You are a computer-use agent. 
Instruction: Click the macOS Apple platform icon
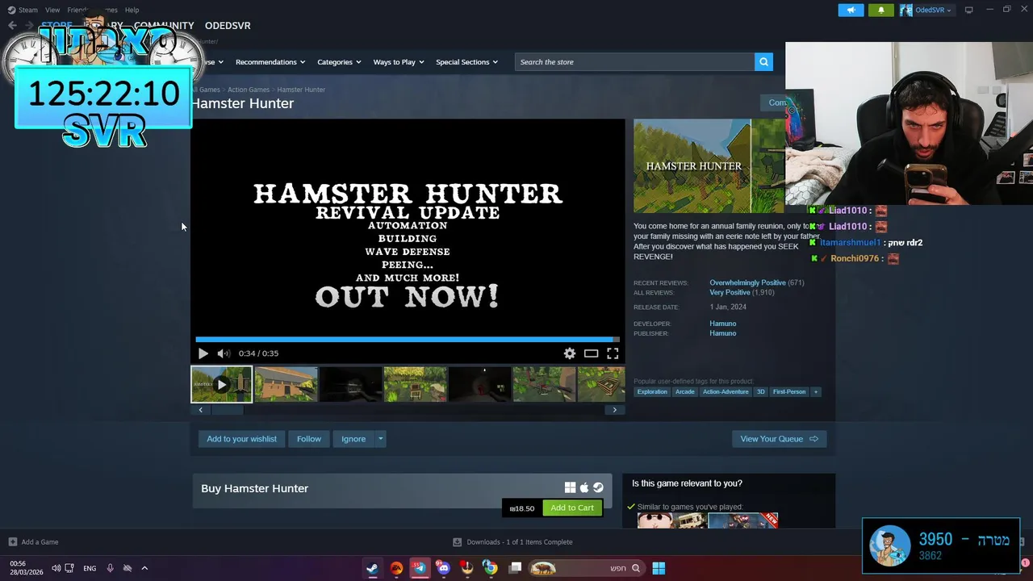click(584, 487)
